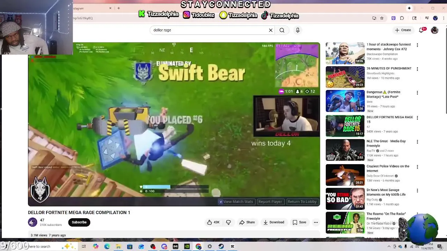
Task: Open 26 MINUTES OF PUNISHMENT thumbnail
Action: [x=345, y=77]
